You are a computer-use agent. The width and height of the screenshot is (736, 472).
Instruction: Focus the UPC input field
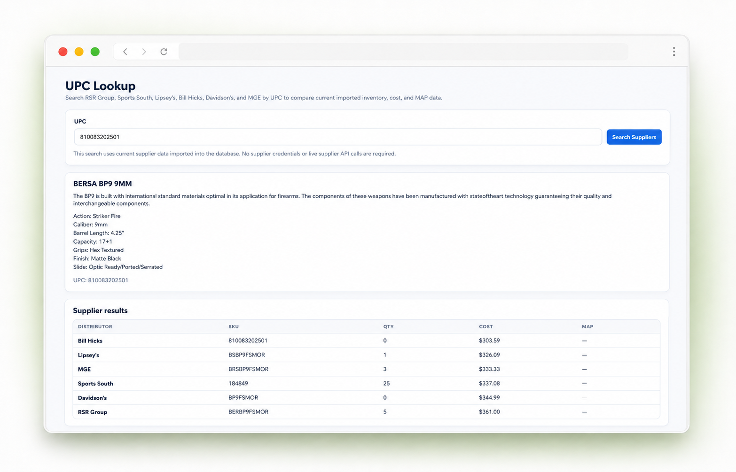pyautogui.click(x=338, y=137)
